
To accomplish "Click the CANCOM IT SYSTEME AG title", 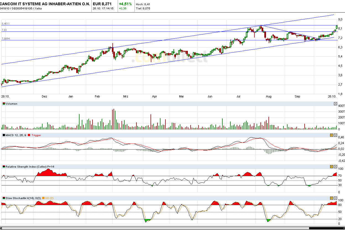I will [x=45, y=4].
